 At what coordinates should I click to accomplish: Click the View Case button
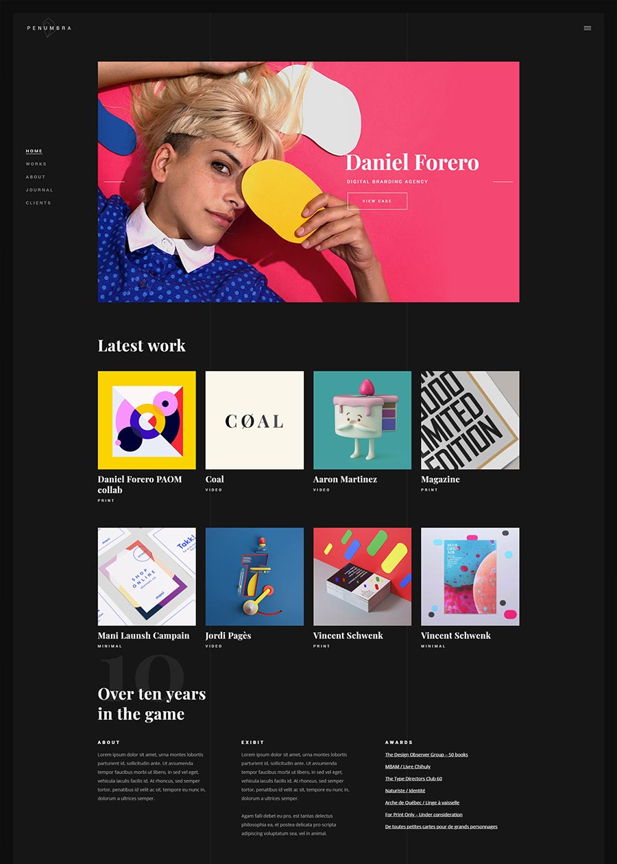click(377, 201)
